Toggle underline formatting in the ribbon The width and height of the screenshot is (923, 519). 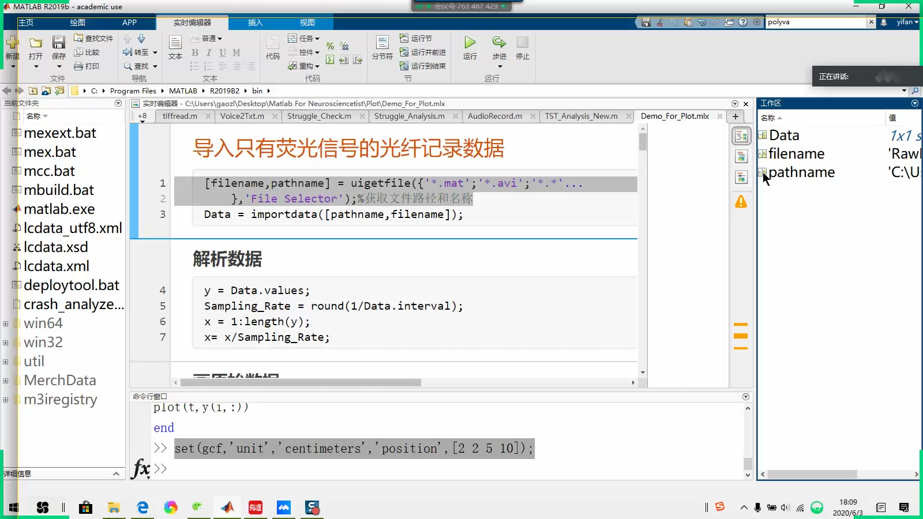[x=222, y=52]
